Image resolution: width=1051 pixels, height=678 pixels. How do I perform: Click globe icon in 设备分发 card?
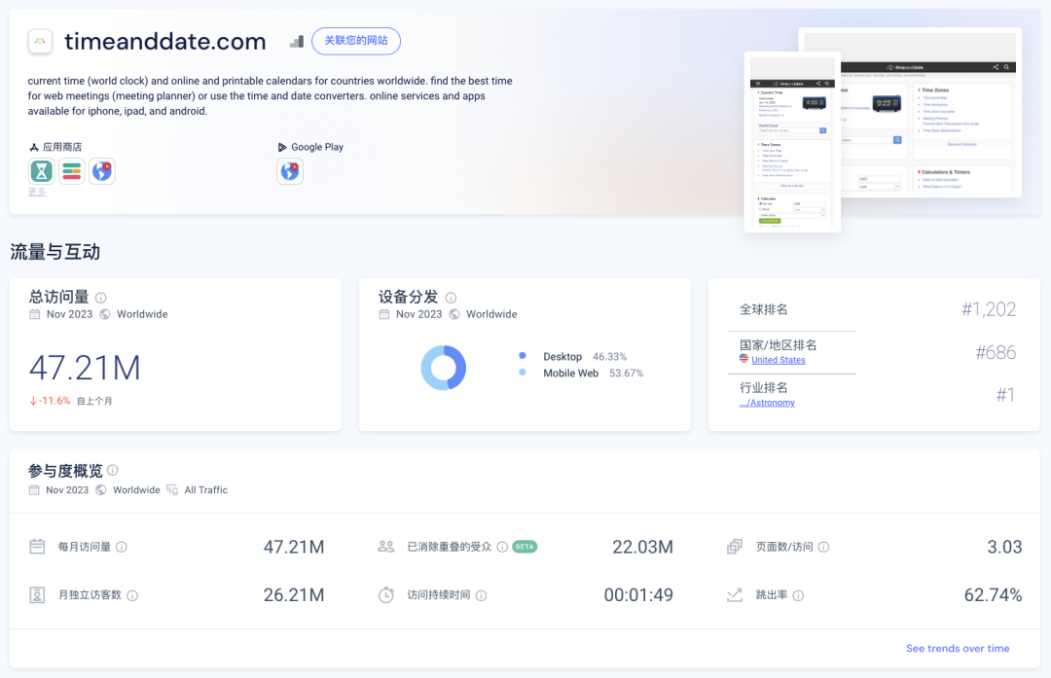[454, 314]
